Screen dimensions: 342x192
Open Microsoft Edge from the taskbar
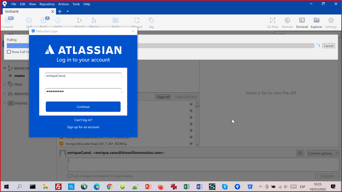click(x=97, y=187)
